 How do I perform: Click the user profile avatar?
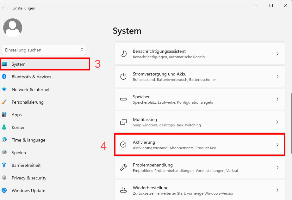coord(13,28)
